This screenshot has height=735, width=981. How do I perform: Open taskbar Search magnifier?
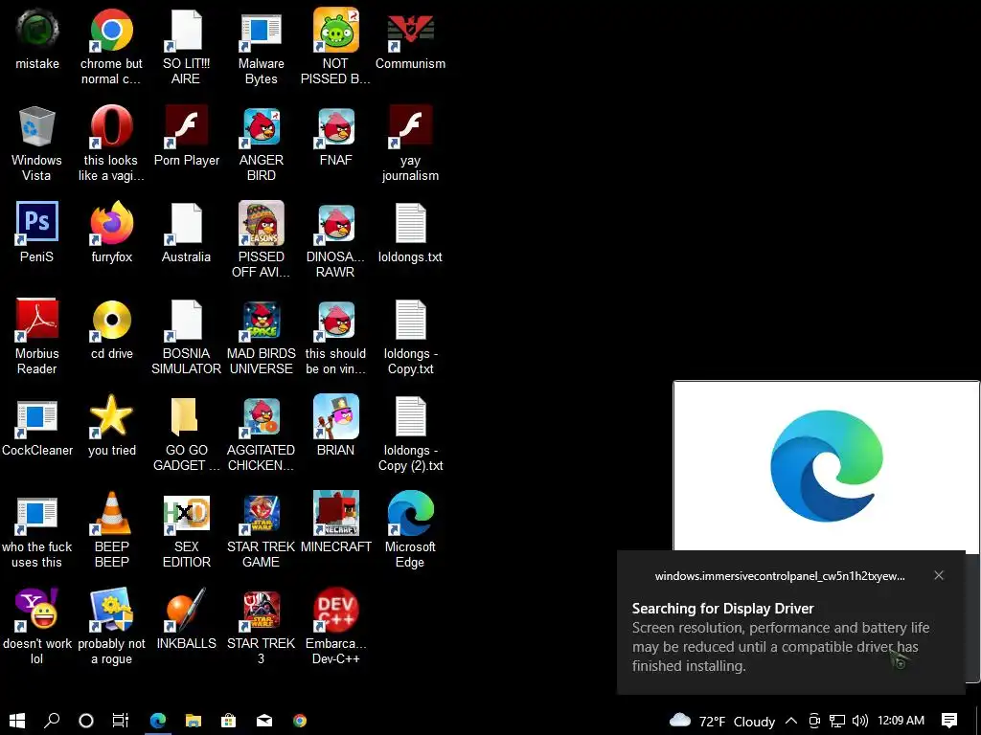pyautogui.click(x=52, y=721)
